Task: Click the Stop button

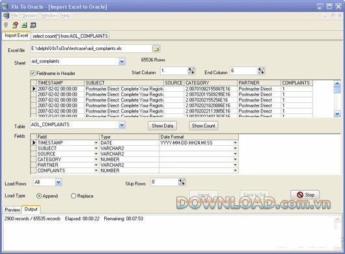Action: [305, 195]
